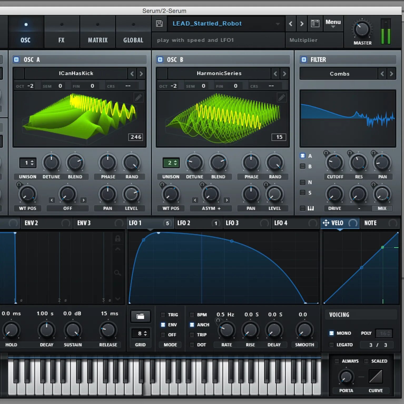Select next OSC A wavetable
404x404 pixels.
click(141, 74)
